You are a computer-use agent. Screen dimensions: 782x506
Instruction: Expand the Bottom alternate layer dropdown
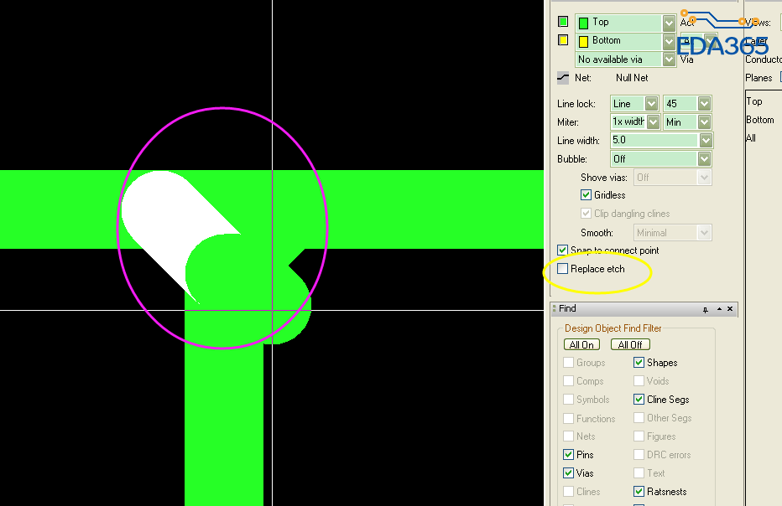click(669, 41)
